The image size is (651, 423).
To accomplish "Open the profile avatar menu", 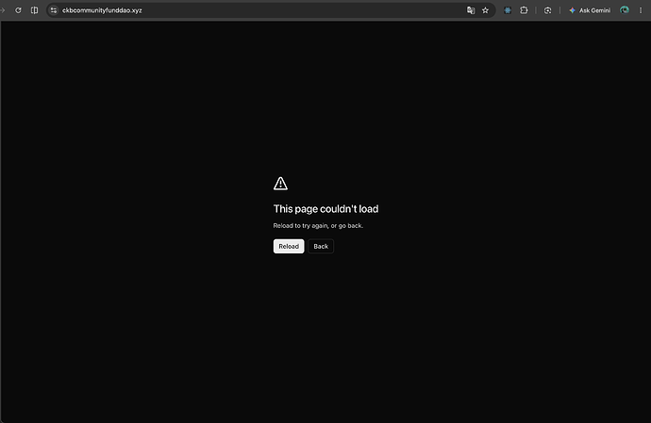I will (625, 10).
